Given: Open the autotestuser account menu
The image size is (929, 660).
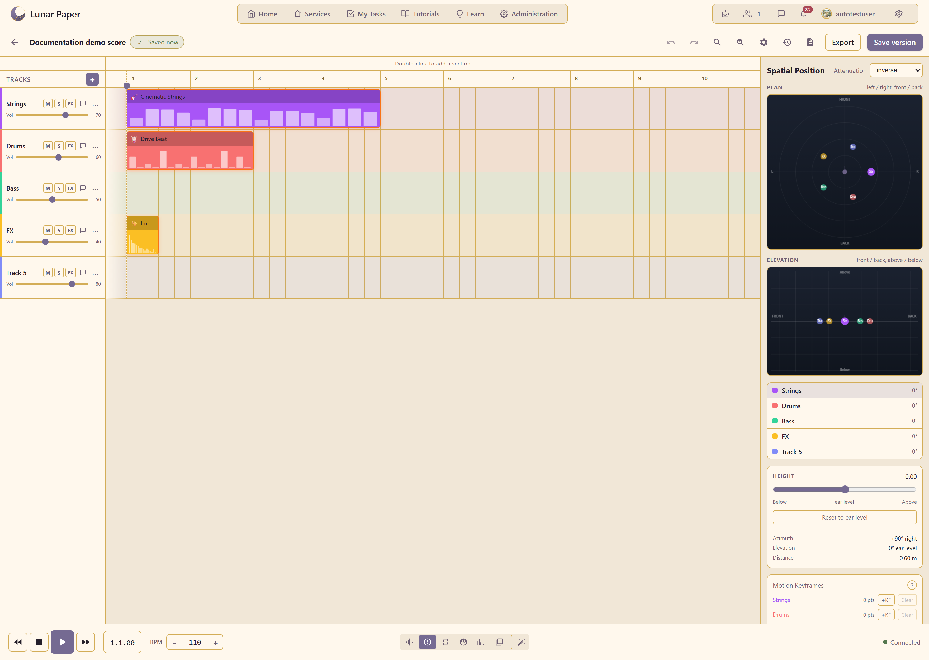Looking at the screenshot, I should [x=848, y=14].
